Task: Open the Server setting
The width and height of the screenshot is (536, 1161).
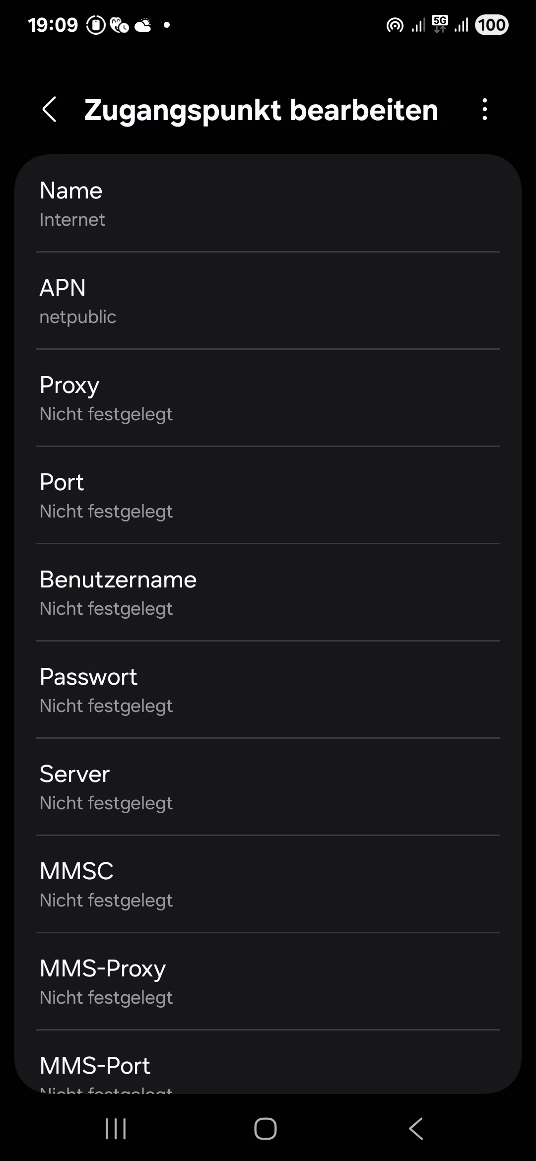Action: coord(268,787)
